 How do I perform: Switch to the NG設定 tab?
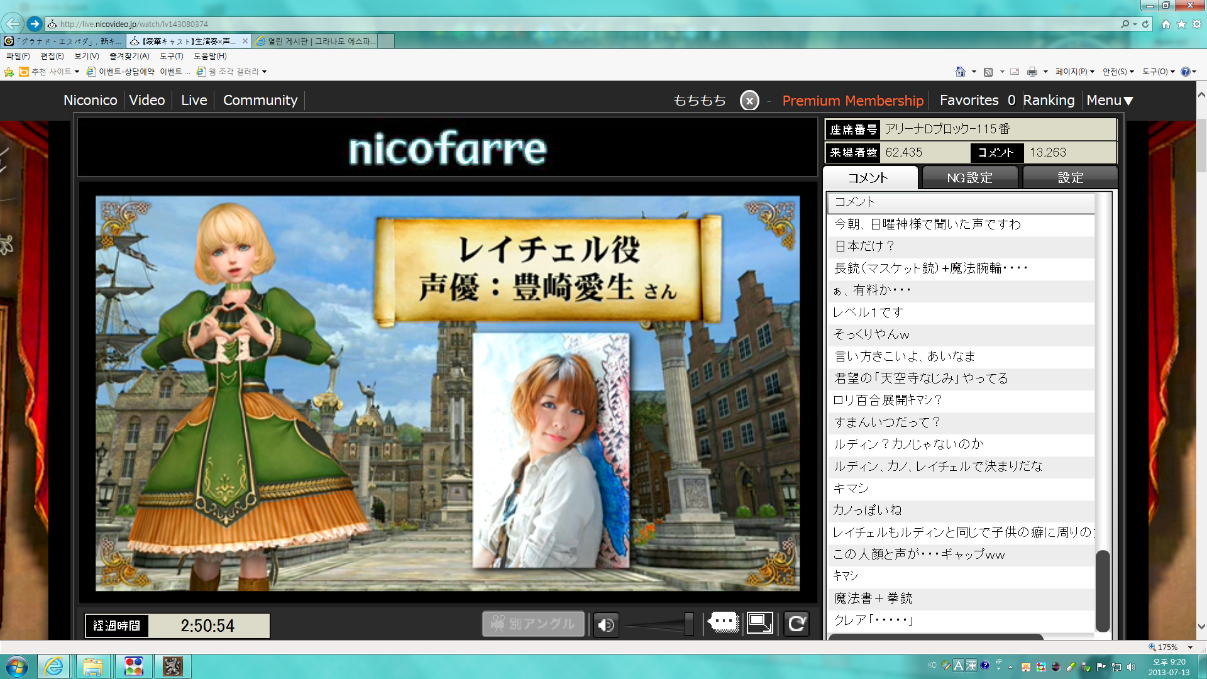click(x=969, y=178)
